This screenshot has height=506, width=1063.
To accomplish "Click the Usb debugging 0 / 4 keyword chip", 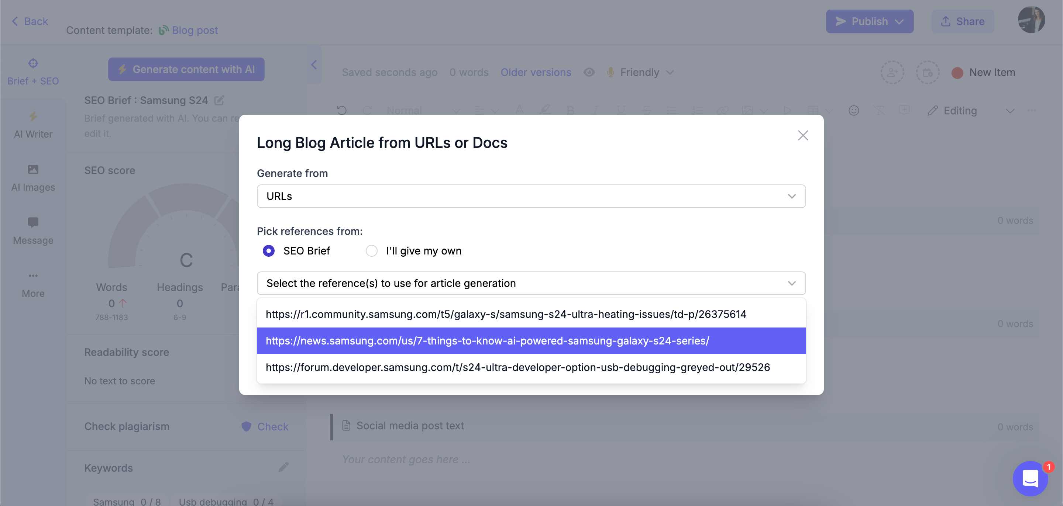I will (226, 502).
